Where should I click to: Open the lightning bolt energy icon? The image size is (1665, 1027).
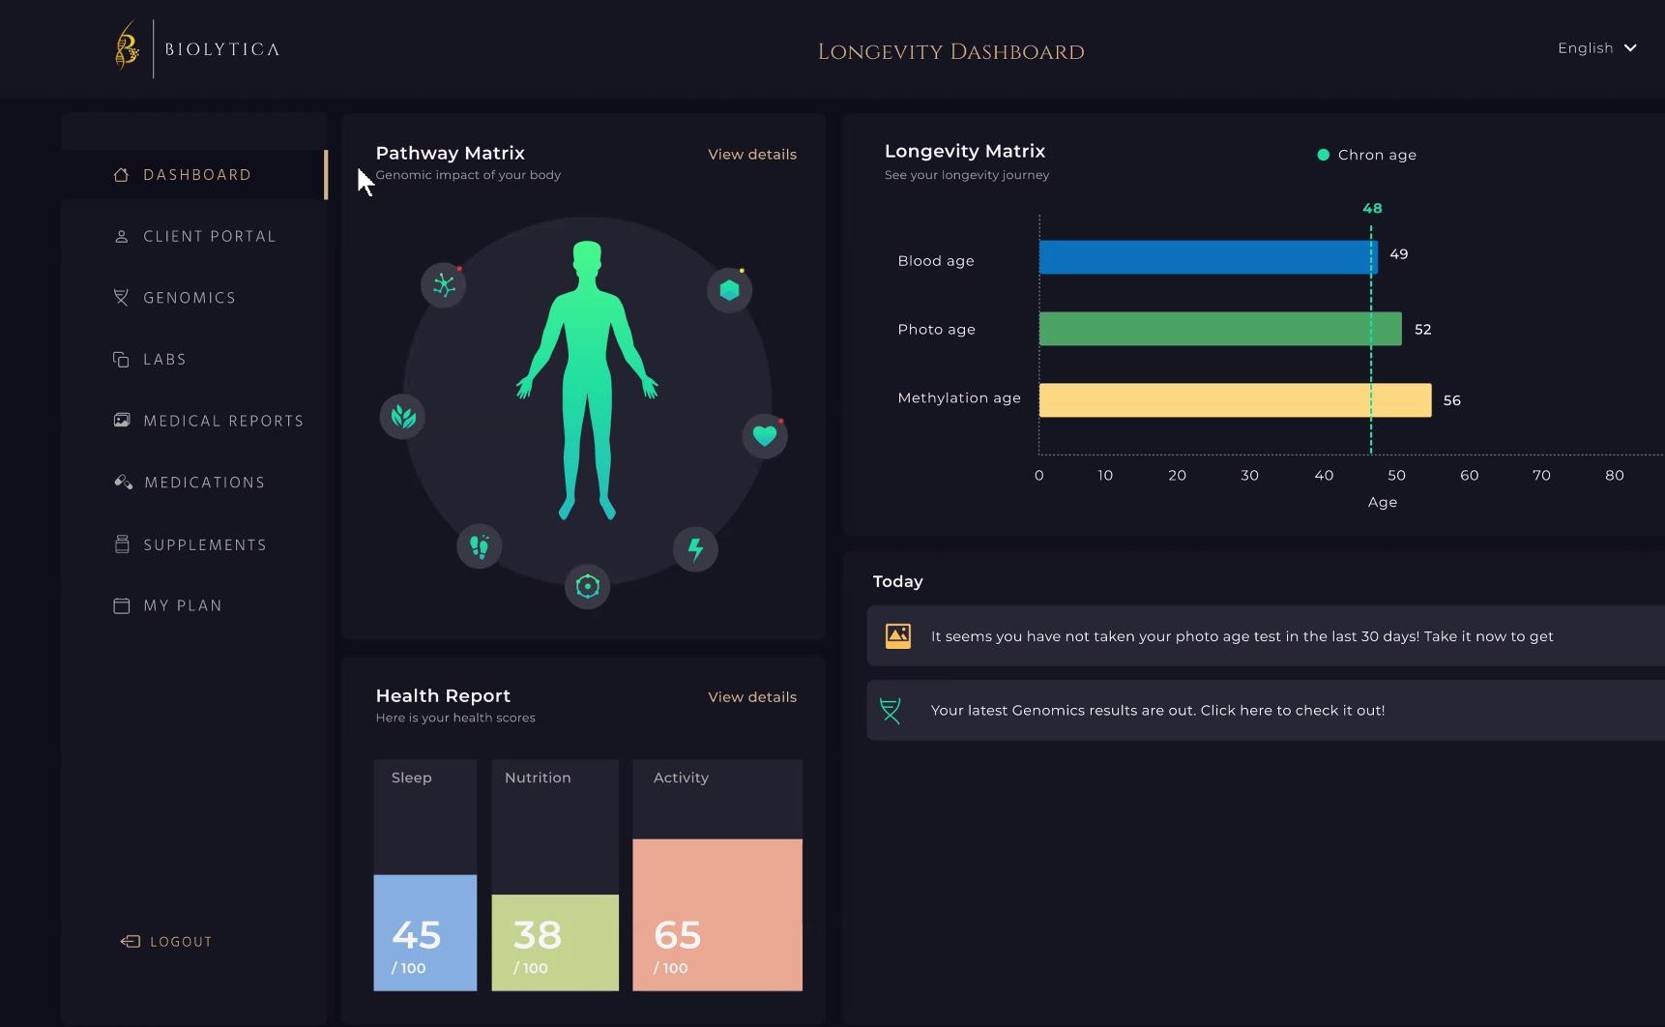pos(695,549)
